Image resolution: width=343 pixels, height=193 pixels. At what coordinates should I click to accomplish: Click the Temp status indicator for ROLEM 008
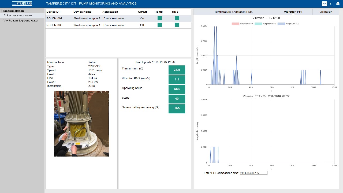[160, 25]
